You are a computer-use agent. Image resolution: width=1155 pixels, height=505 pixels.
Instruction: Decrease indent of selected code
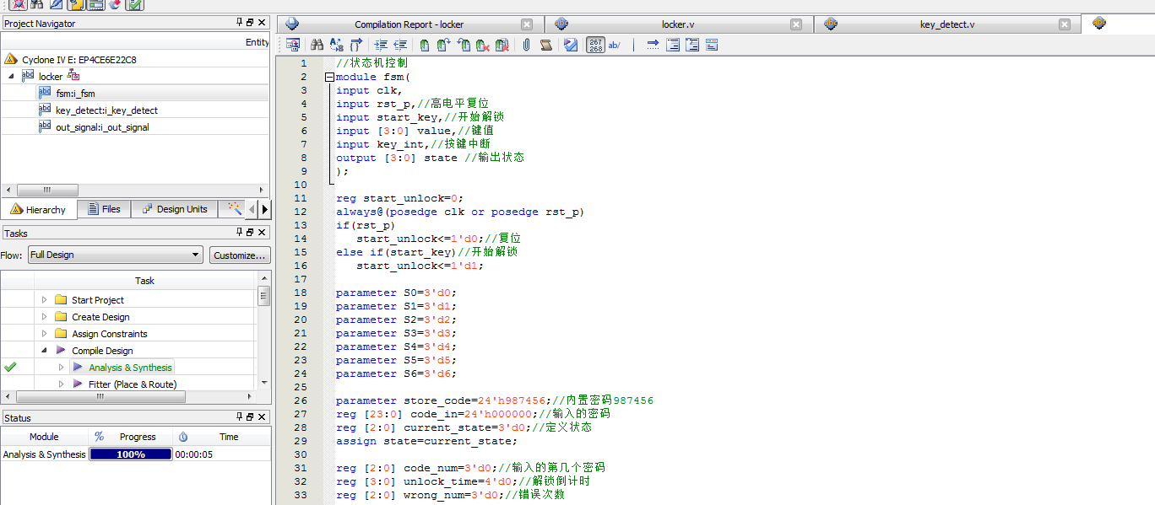[400, 45]
